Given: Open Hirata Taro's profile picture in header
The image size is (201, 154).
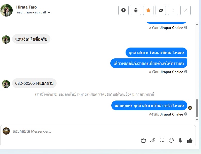Looking at the screenshot, I should pos(6,10).
